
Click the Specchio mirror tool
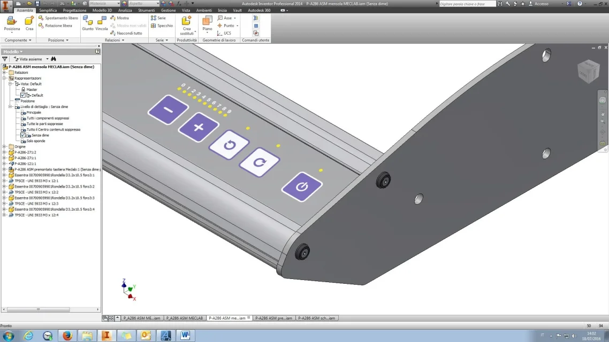tap(162, 26)
